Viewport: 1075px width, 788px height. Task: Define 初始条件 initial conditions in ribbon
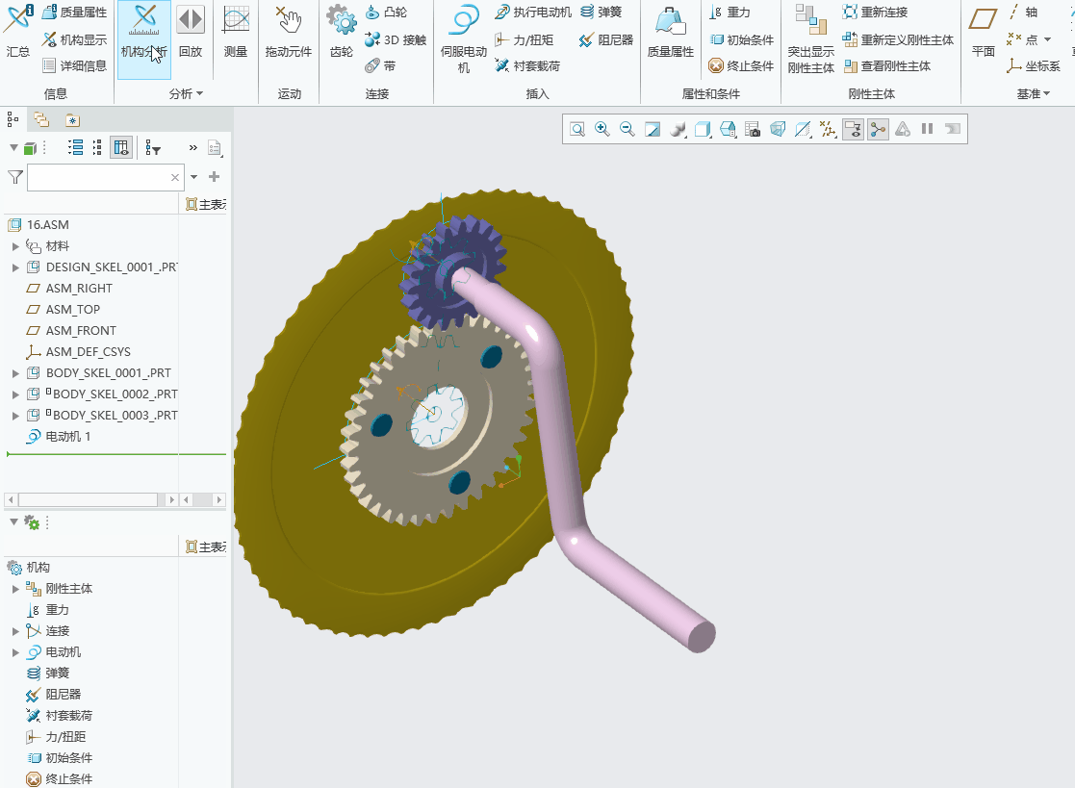741,39
